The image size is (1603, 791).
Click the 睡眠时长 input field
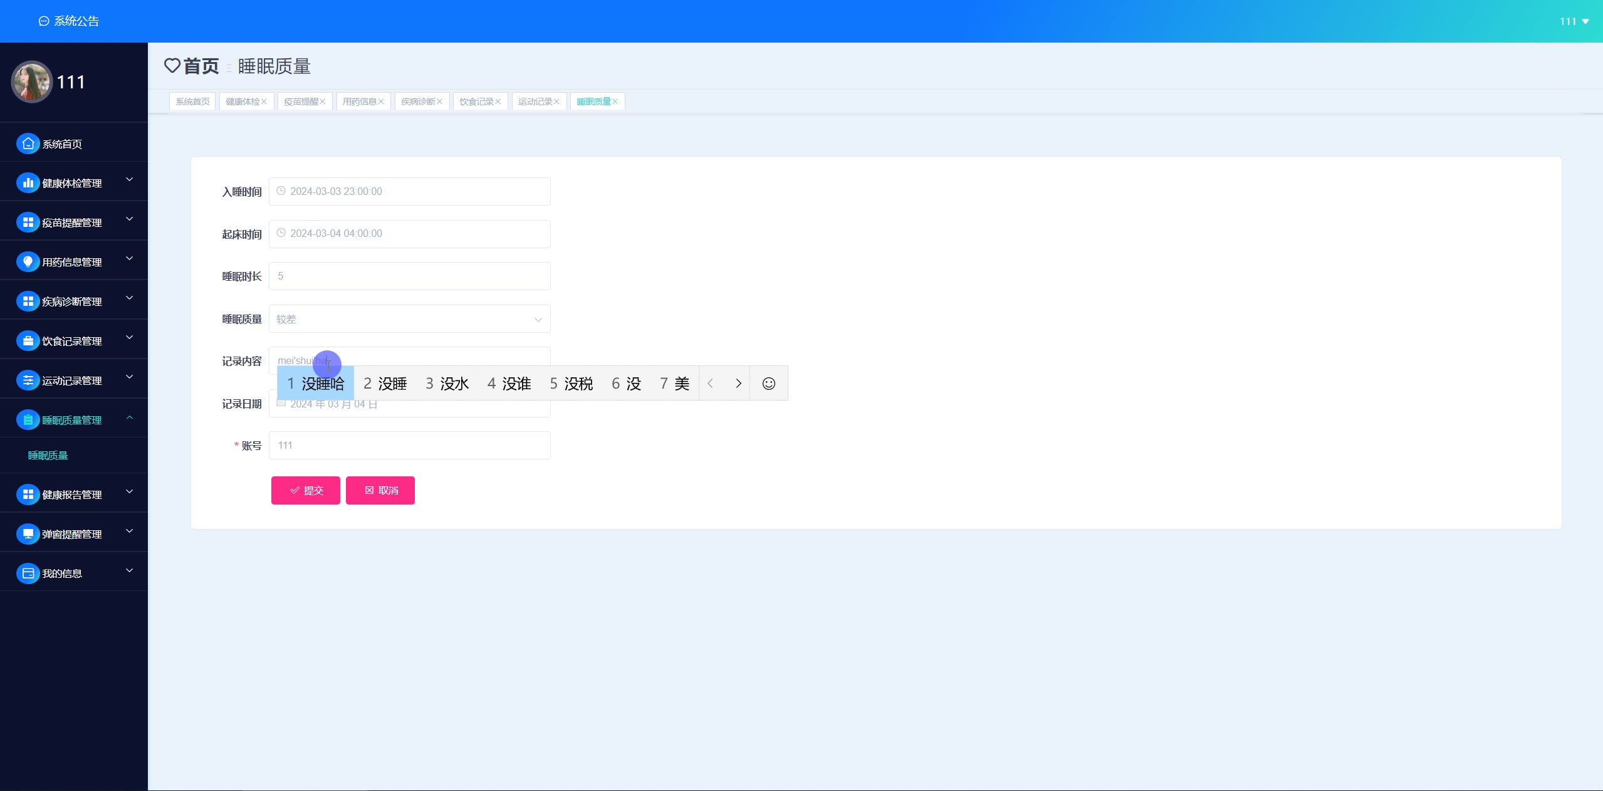click(x=409, y=276)
